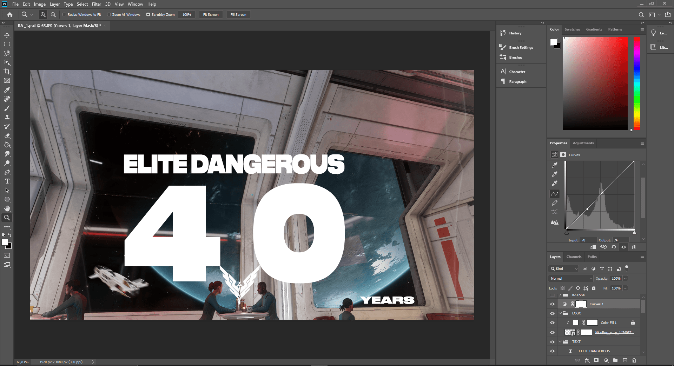Click the vertical hue spectrum slider
This screenshot has width=674, height=366.
pos(637,84)
